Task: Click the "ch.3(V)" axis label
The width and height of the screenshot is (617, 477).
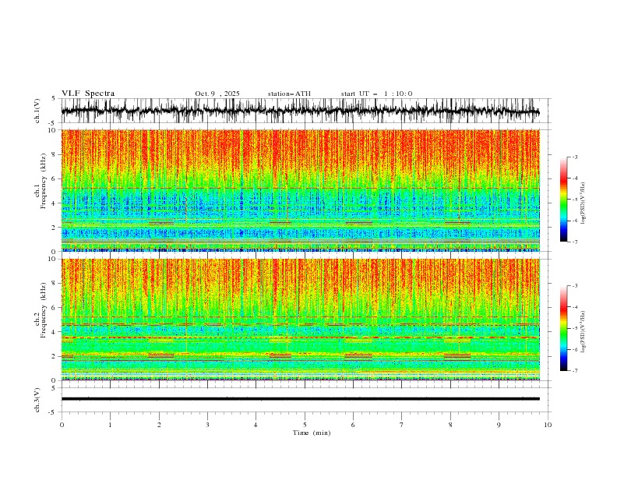Action: click(37, 400)
